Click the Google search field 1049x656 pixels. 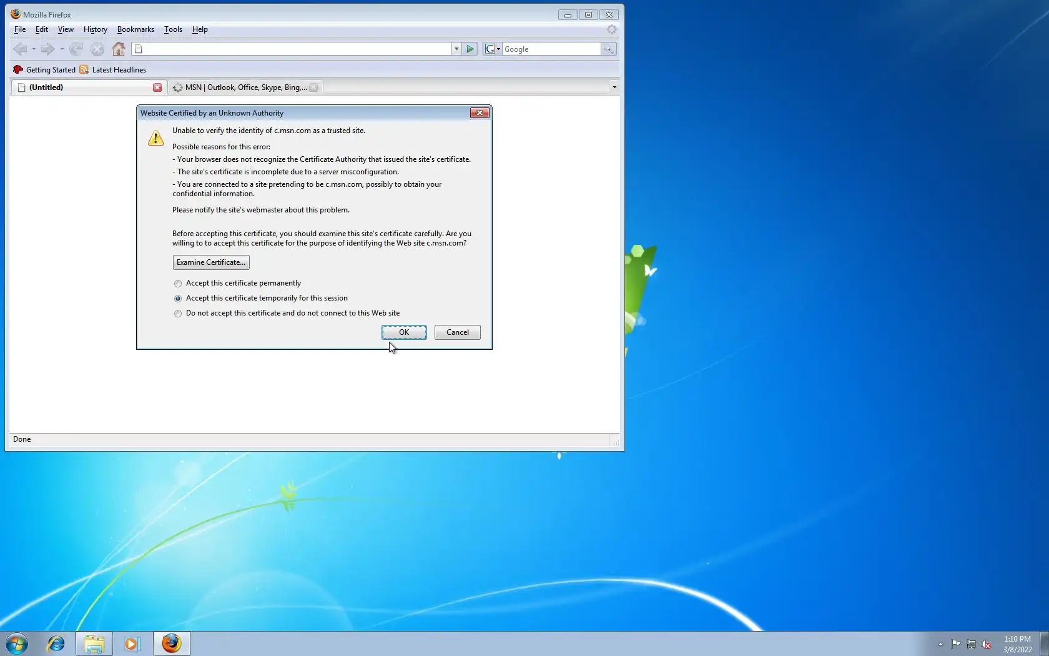pos(551,49)
